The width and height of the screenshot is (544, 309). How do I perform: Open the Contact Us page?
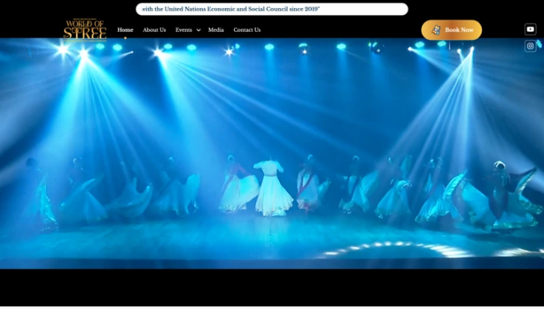point(247,29)
